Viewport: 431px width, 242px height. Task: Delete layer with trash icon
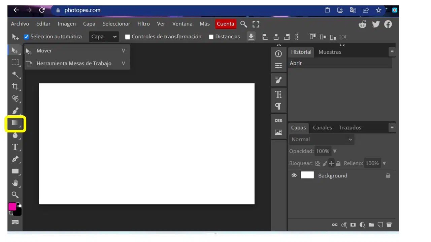(x=389, y=225)
